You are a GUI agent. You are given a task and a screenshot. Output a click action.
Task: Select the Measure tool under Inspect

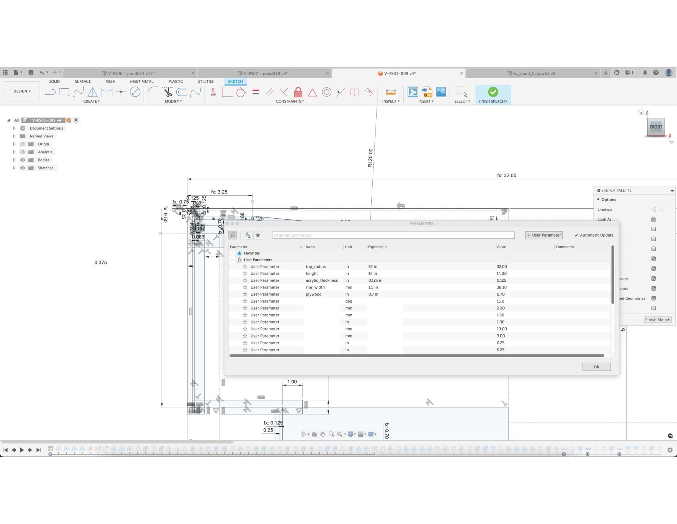(x=390, y=92)
